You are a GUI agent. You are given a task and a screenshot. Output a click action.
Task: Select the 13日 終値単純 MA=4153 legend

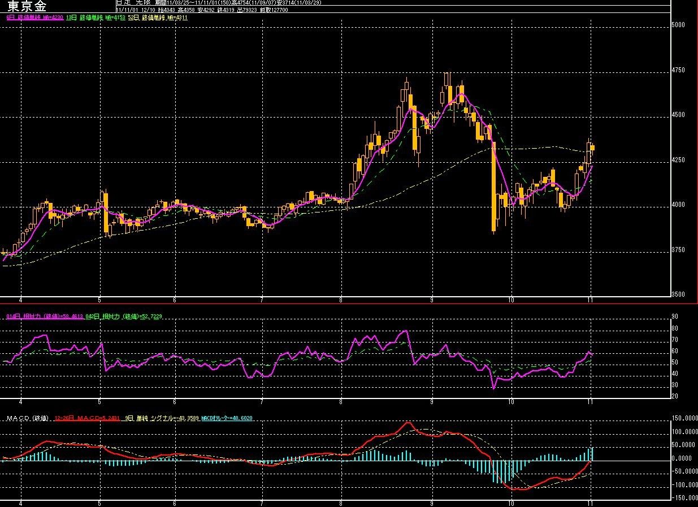pyautogui.click(x=95, y=18)
